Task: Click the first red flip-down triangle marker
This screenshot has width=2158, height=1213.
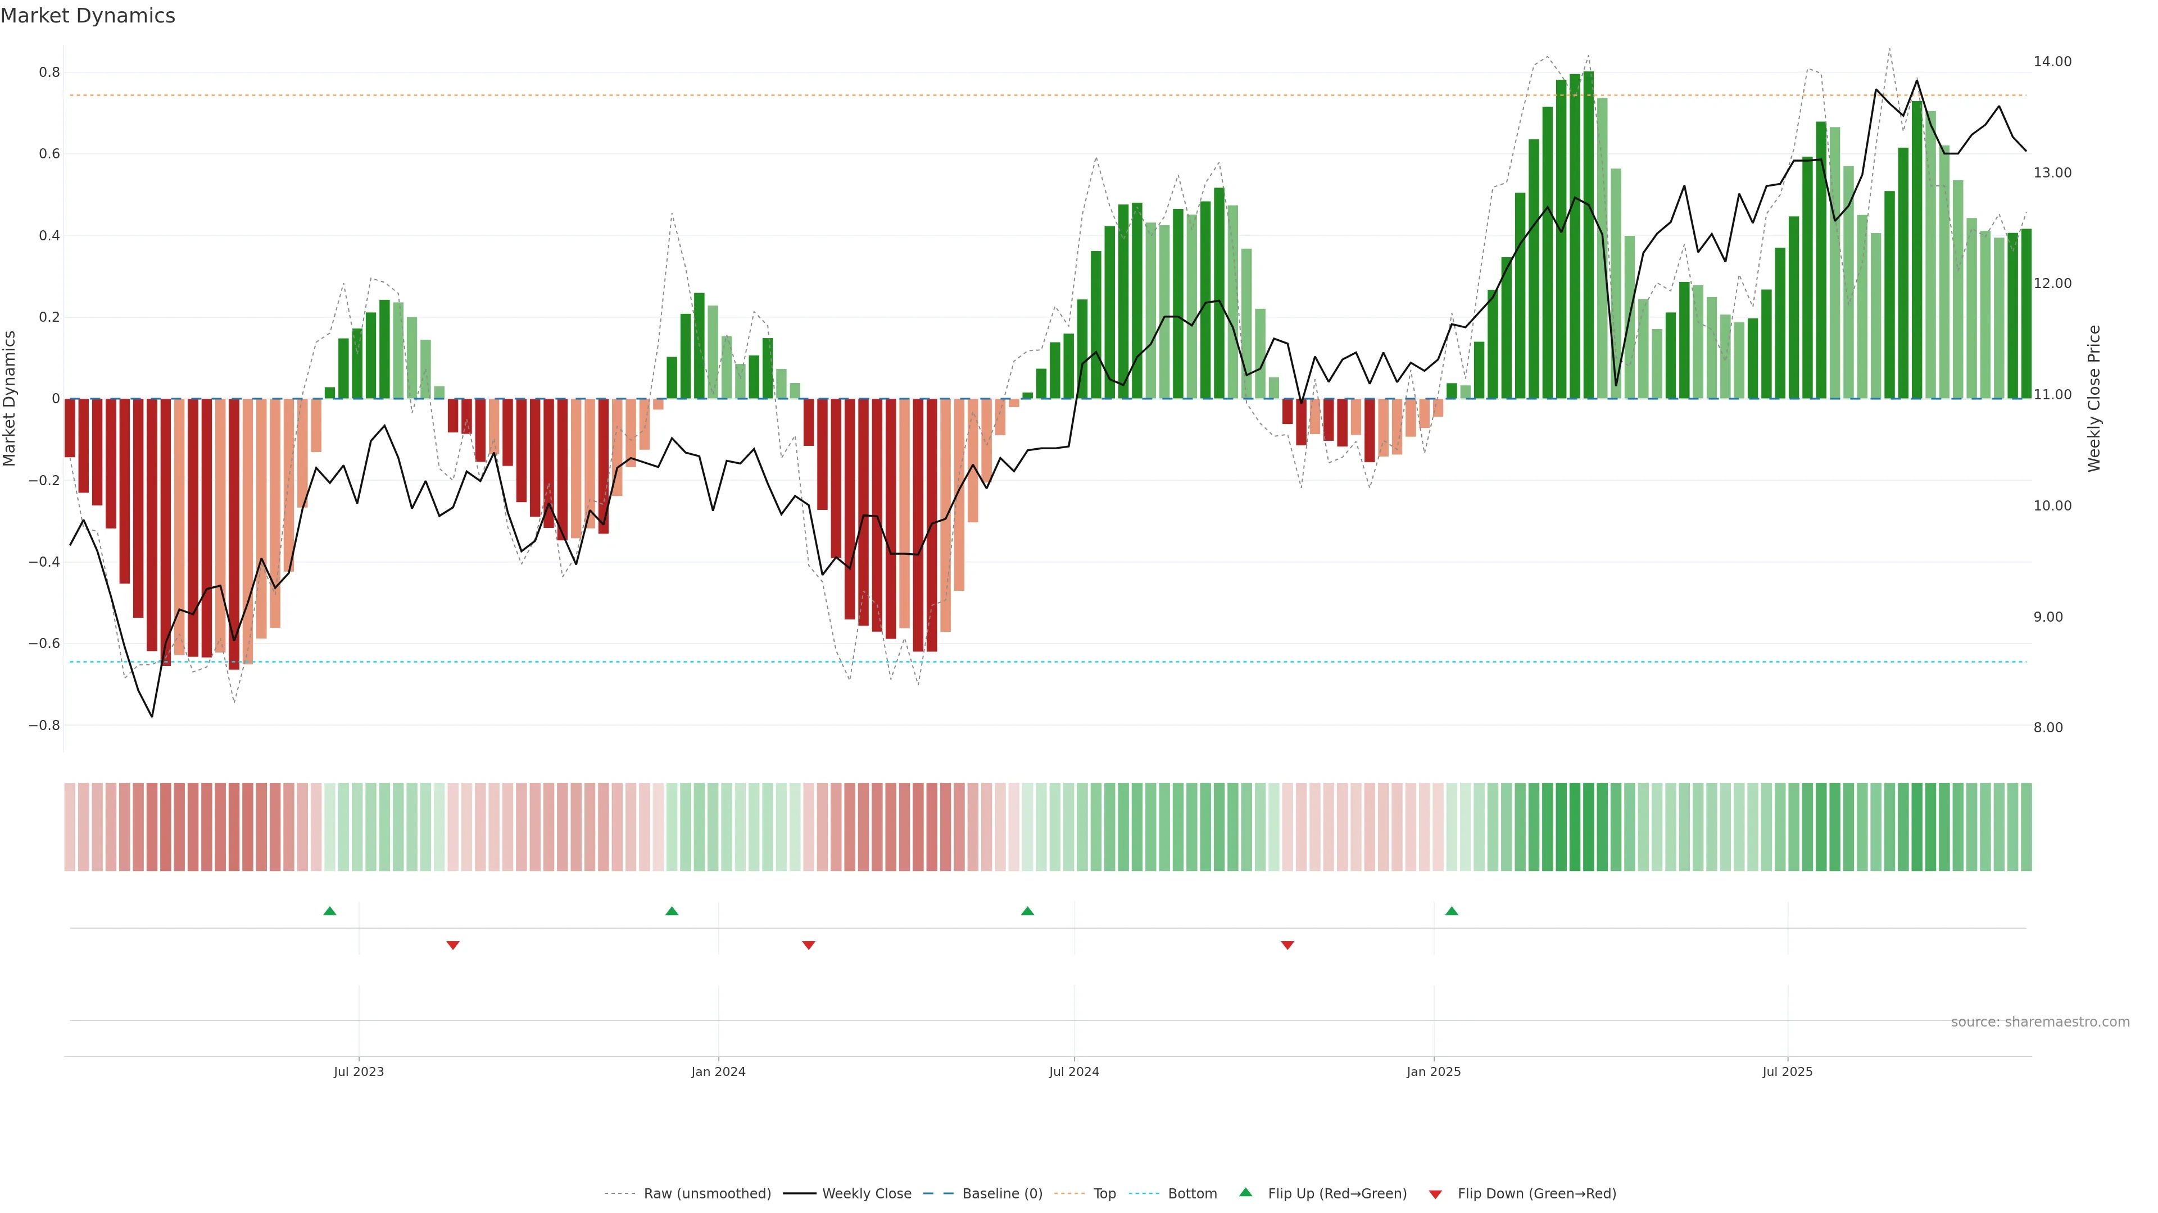Action: pyautogui.click(x=452, y=945)
